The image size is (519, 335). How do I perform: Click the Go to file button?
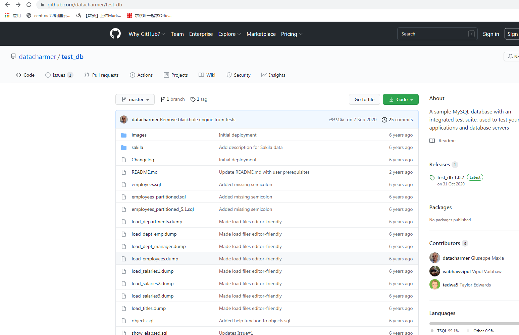click(x=364, y=99)
